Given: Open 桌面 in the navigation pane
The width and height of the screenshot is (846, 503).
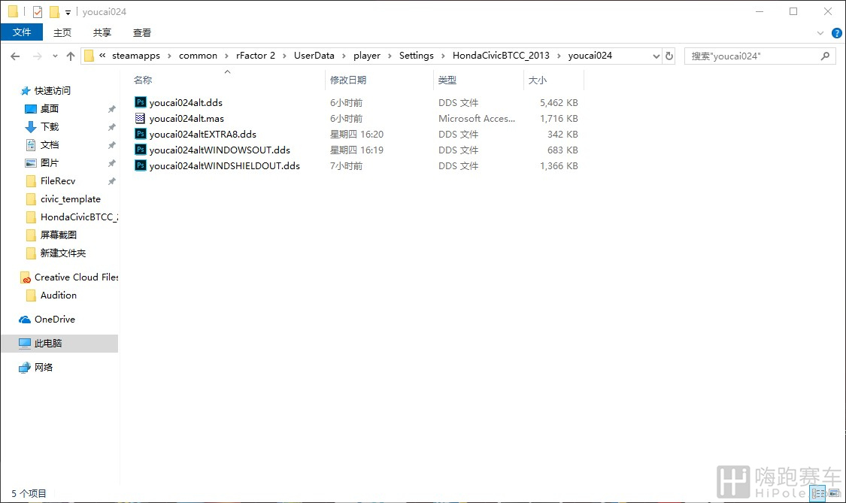Looking at the screenshot, I should [49, 108].
